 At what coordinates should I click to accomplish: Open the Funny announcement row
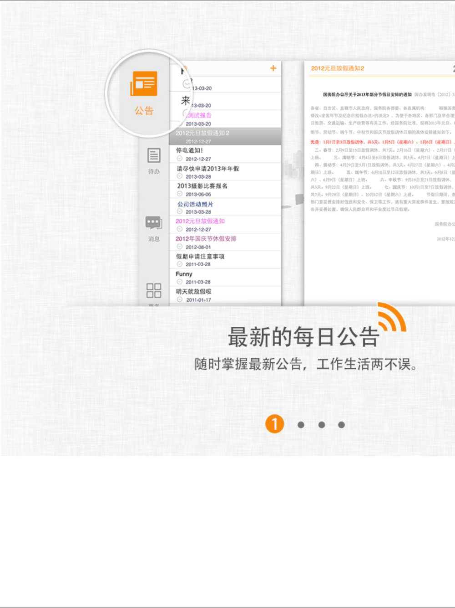pyautogui.click(x=226, y=278)
